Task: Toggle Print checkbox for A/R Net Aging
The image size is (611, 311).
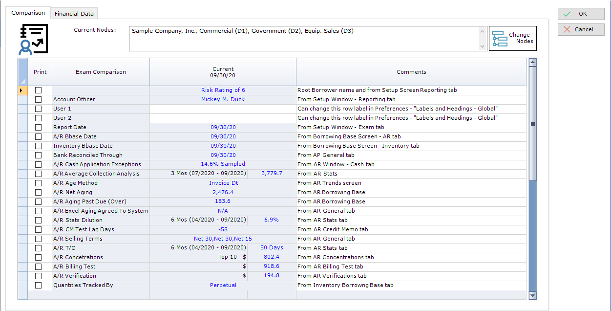Action: [x=39, y=193]
